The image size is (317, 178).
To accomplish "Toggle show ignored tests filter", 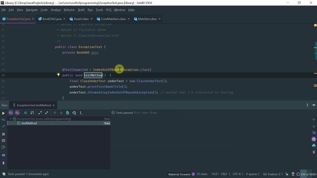I will pyautogui.click(x=17, y=113).
